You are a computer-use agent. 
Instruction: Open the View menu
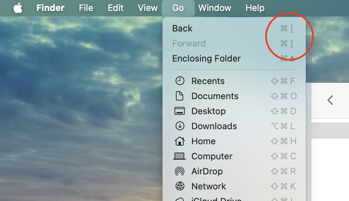pos(147,8)
